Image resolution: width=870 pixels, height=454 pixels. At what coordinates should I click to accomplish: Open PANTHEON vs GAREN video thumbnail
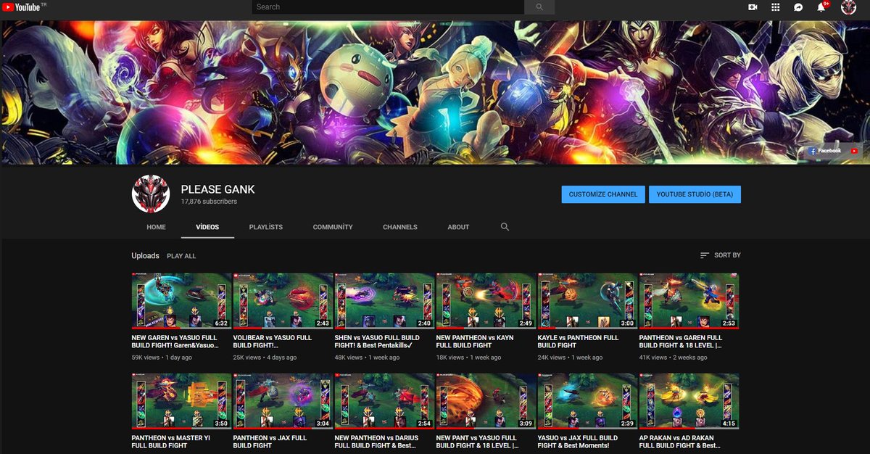tap(689, 301)
